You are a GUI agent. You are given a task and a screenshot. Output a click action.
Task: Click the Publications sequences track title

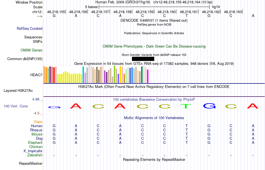(154, 33)
